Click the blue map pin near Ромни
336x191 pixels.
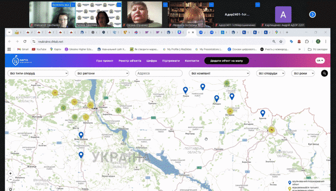click(x=185, y=90)
